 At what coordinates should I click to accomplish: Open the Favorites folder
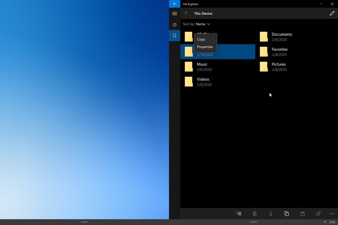pyautogui.click(x=280, y=52)
